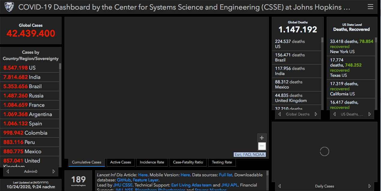Show previous chart before Daily Cases
The width and height of the screenshot is (381, 191).
pyautogui.click(x=280, y=186)
